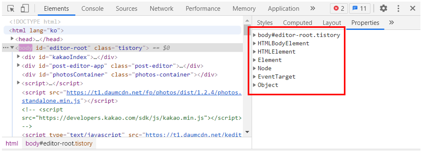Click the DOM tree scrollbar down arrow

click(247, 132)
